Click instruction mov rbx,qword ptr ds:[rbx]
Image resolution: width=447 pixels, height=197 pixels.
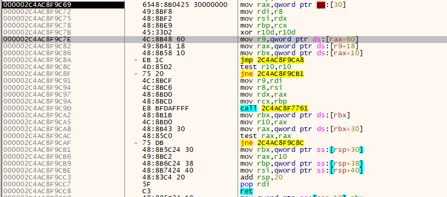(x=295, y=115)
